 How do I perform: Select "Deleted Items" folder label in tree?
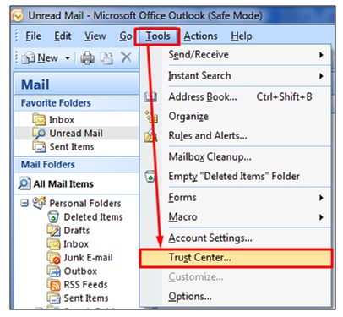[x=93, y=217]
